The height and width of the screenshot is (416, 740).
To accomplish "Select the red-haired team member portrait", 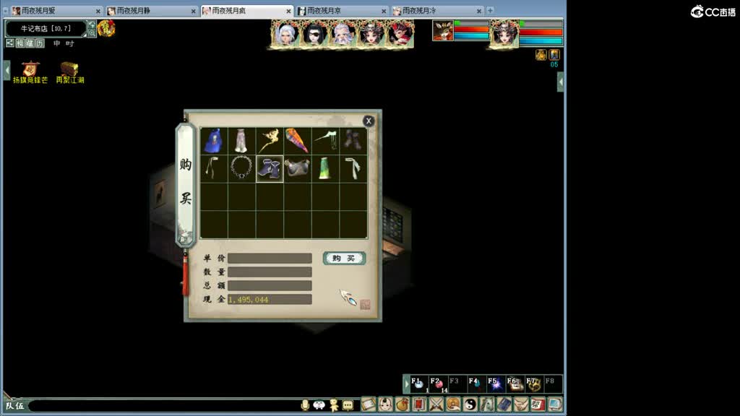I will click(399, 34).
